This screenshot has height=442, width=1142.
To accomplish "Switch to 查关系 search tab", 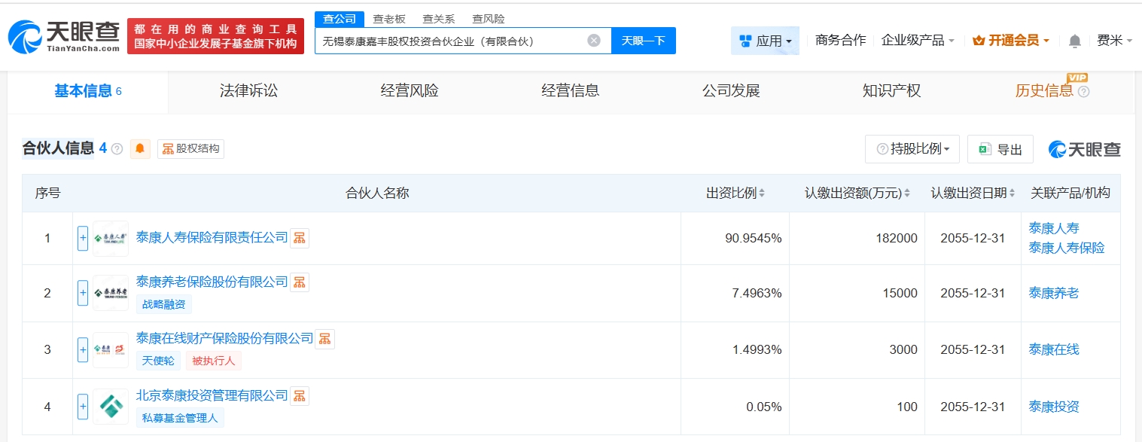I will tap(438, 19).
